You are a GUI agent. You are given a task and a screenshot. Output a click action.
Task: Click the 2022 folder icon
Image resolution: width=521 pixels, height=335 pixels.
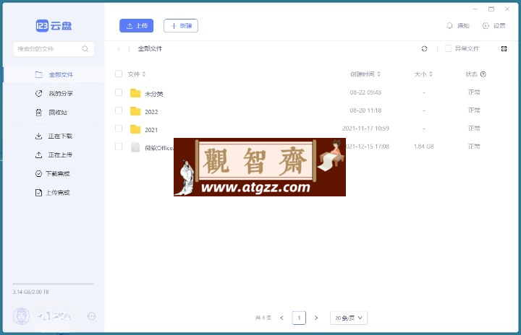(135, 111)
